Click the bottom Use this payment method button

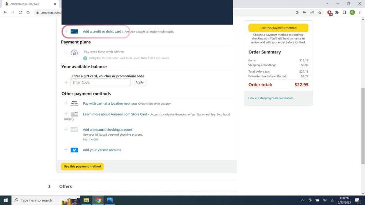pyautogui.click(x=82, y=167)
